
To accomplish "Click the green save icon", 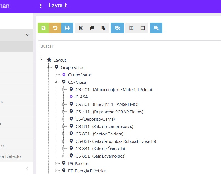I will tap(43, 28).
